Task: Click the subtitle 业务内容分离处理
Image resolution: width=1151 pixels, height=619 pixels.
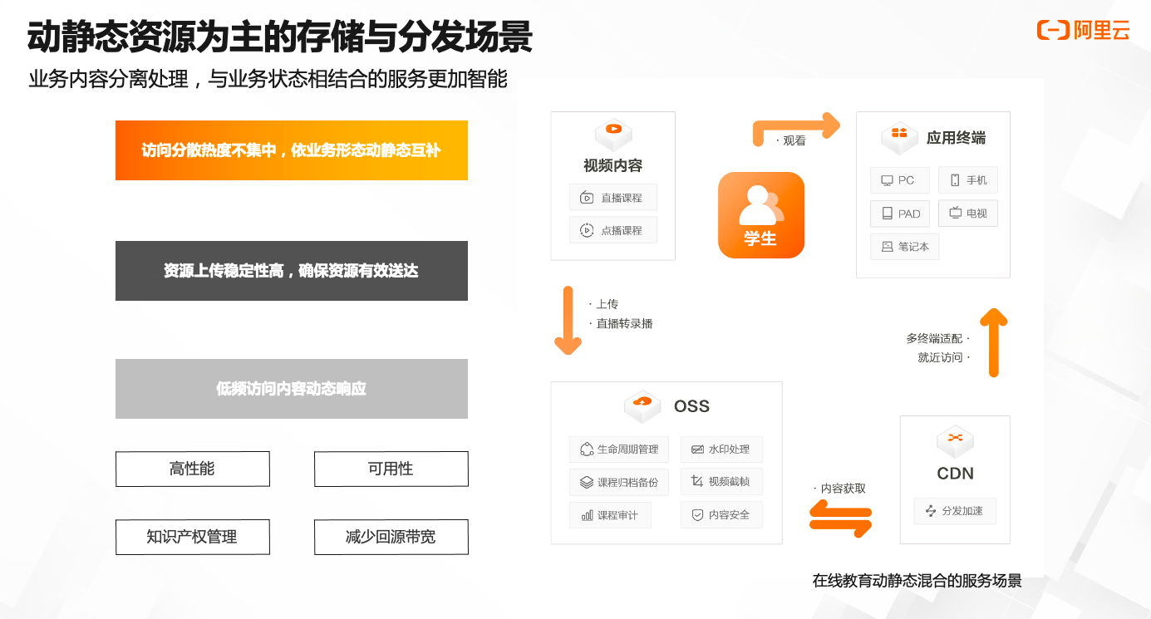Action: point(108,79)
